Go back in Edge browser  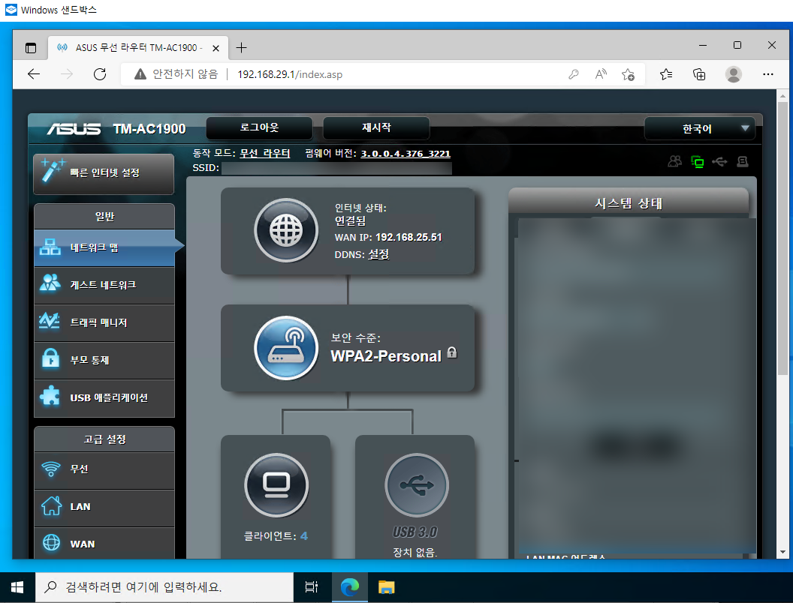coord(34,74)
